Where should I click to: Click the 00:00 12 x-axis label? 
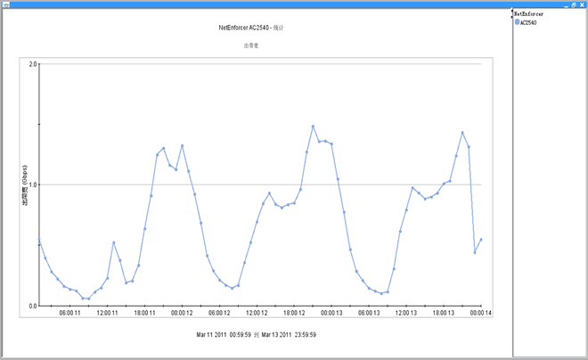click(182, 313)
